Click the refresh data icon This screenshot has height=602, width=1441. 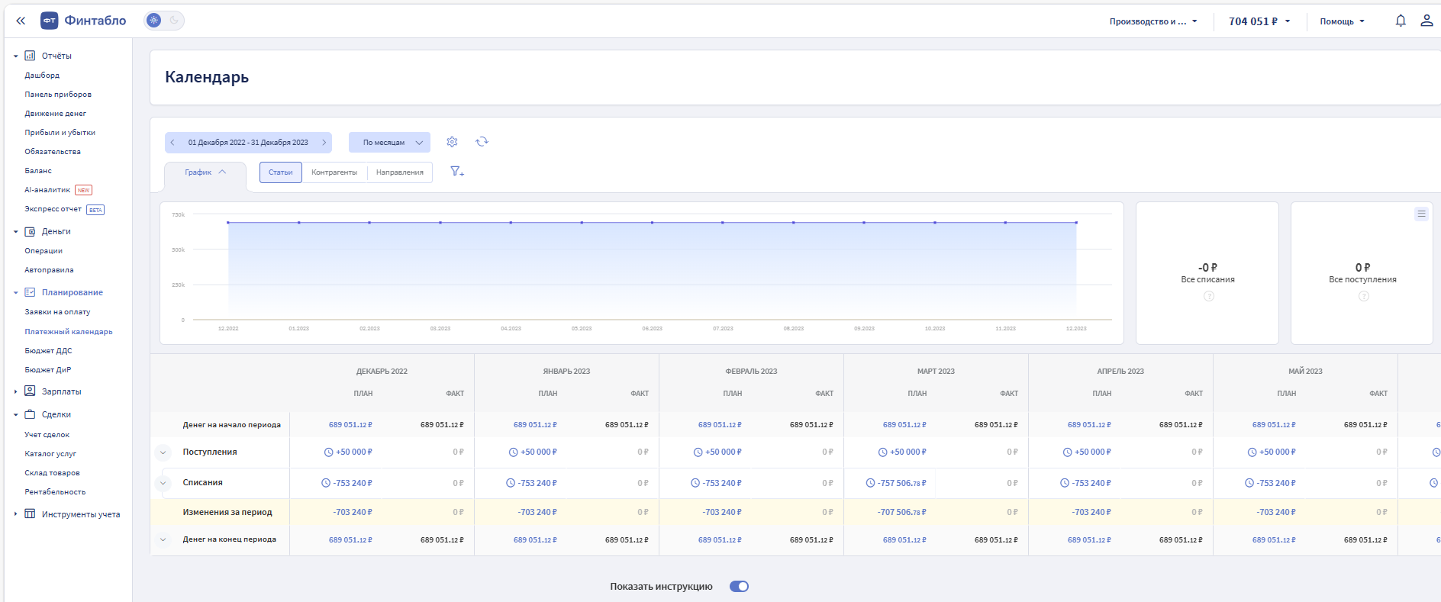[x=482, y=142]
